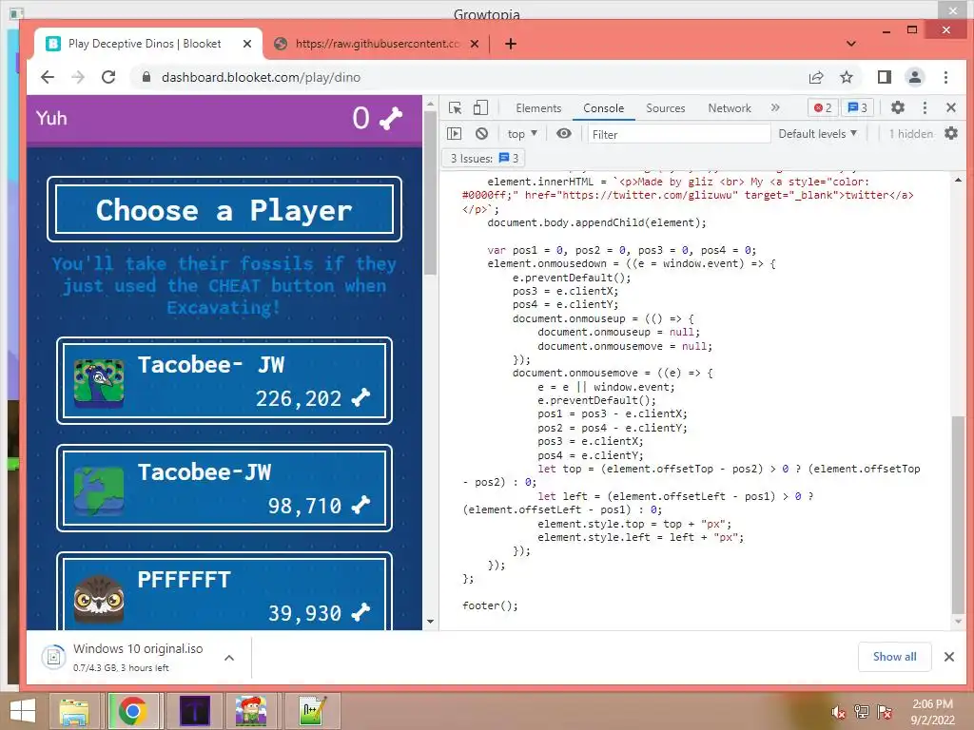Open the top context dropdown
This screenshot has height=730, width=974.
[x=522, y=133]
